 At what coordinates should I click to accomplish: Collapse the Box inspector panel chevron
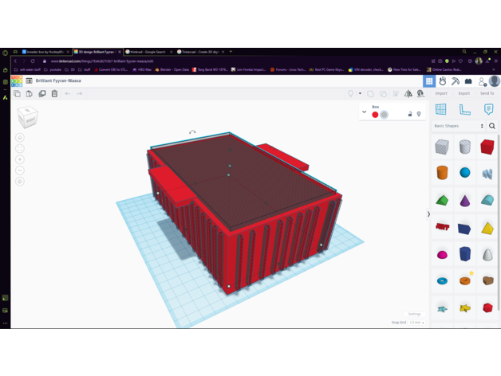[365, 112]
